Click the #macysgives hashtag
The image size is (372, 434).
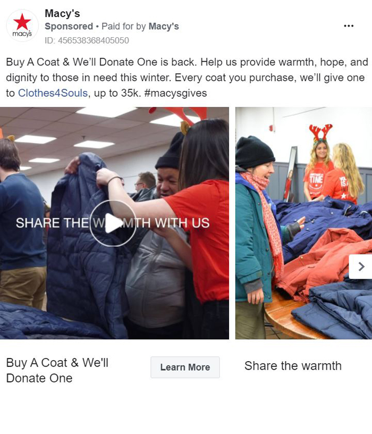[175, 93]
